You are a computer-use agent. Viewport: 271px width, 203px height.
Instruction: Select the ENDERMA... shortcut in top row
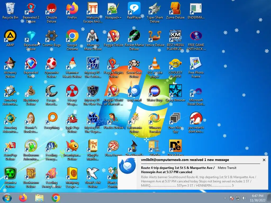pos(196,11)
